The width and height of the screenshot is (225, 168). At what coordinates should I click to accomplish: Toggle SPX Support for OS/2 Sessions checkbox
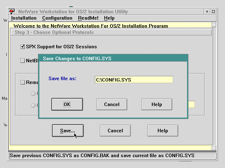[x=22, y=47]
